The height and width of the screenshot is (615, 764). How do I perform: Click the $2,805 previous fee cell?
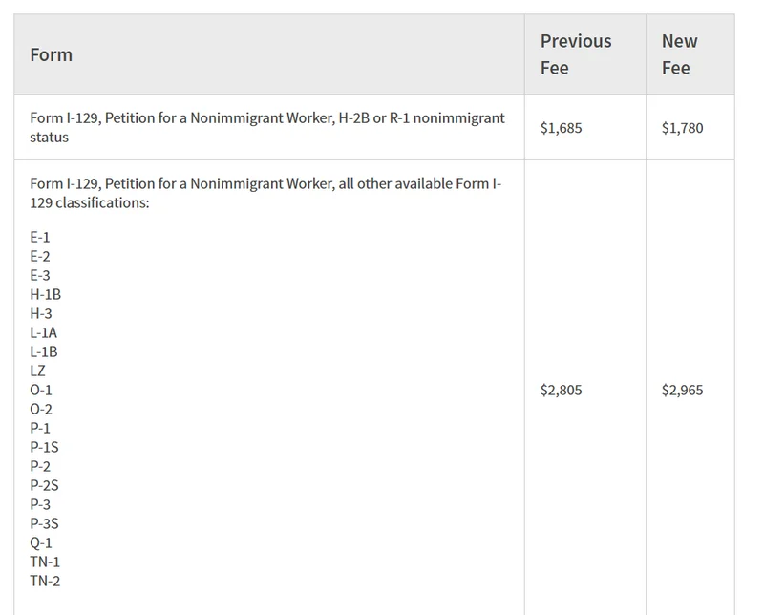[561, 391]
